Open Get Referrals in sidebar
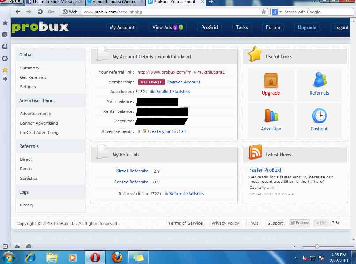 33,77
